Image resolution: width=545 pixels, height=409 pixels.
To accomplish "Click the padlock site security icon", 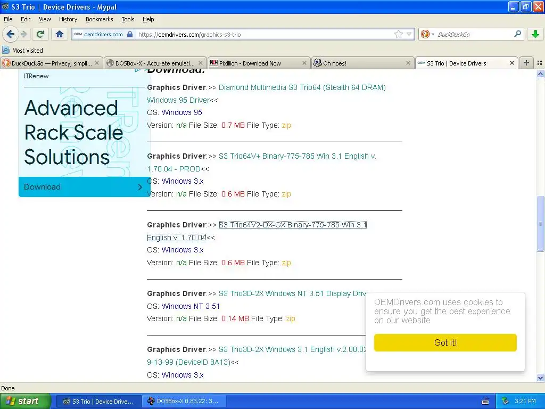I will click(x=130, y=34).
